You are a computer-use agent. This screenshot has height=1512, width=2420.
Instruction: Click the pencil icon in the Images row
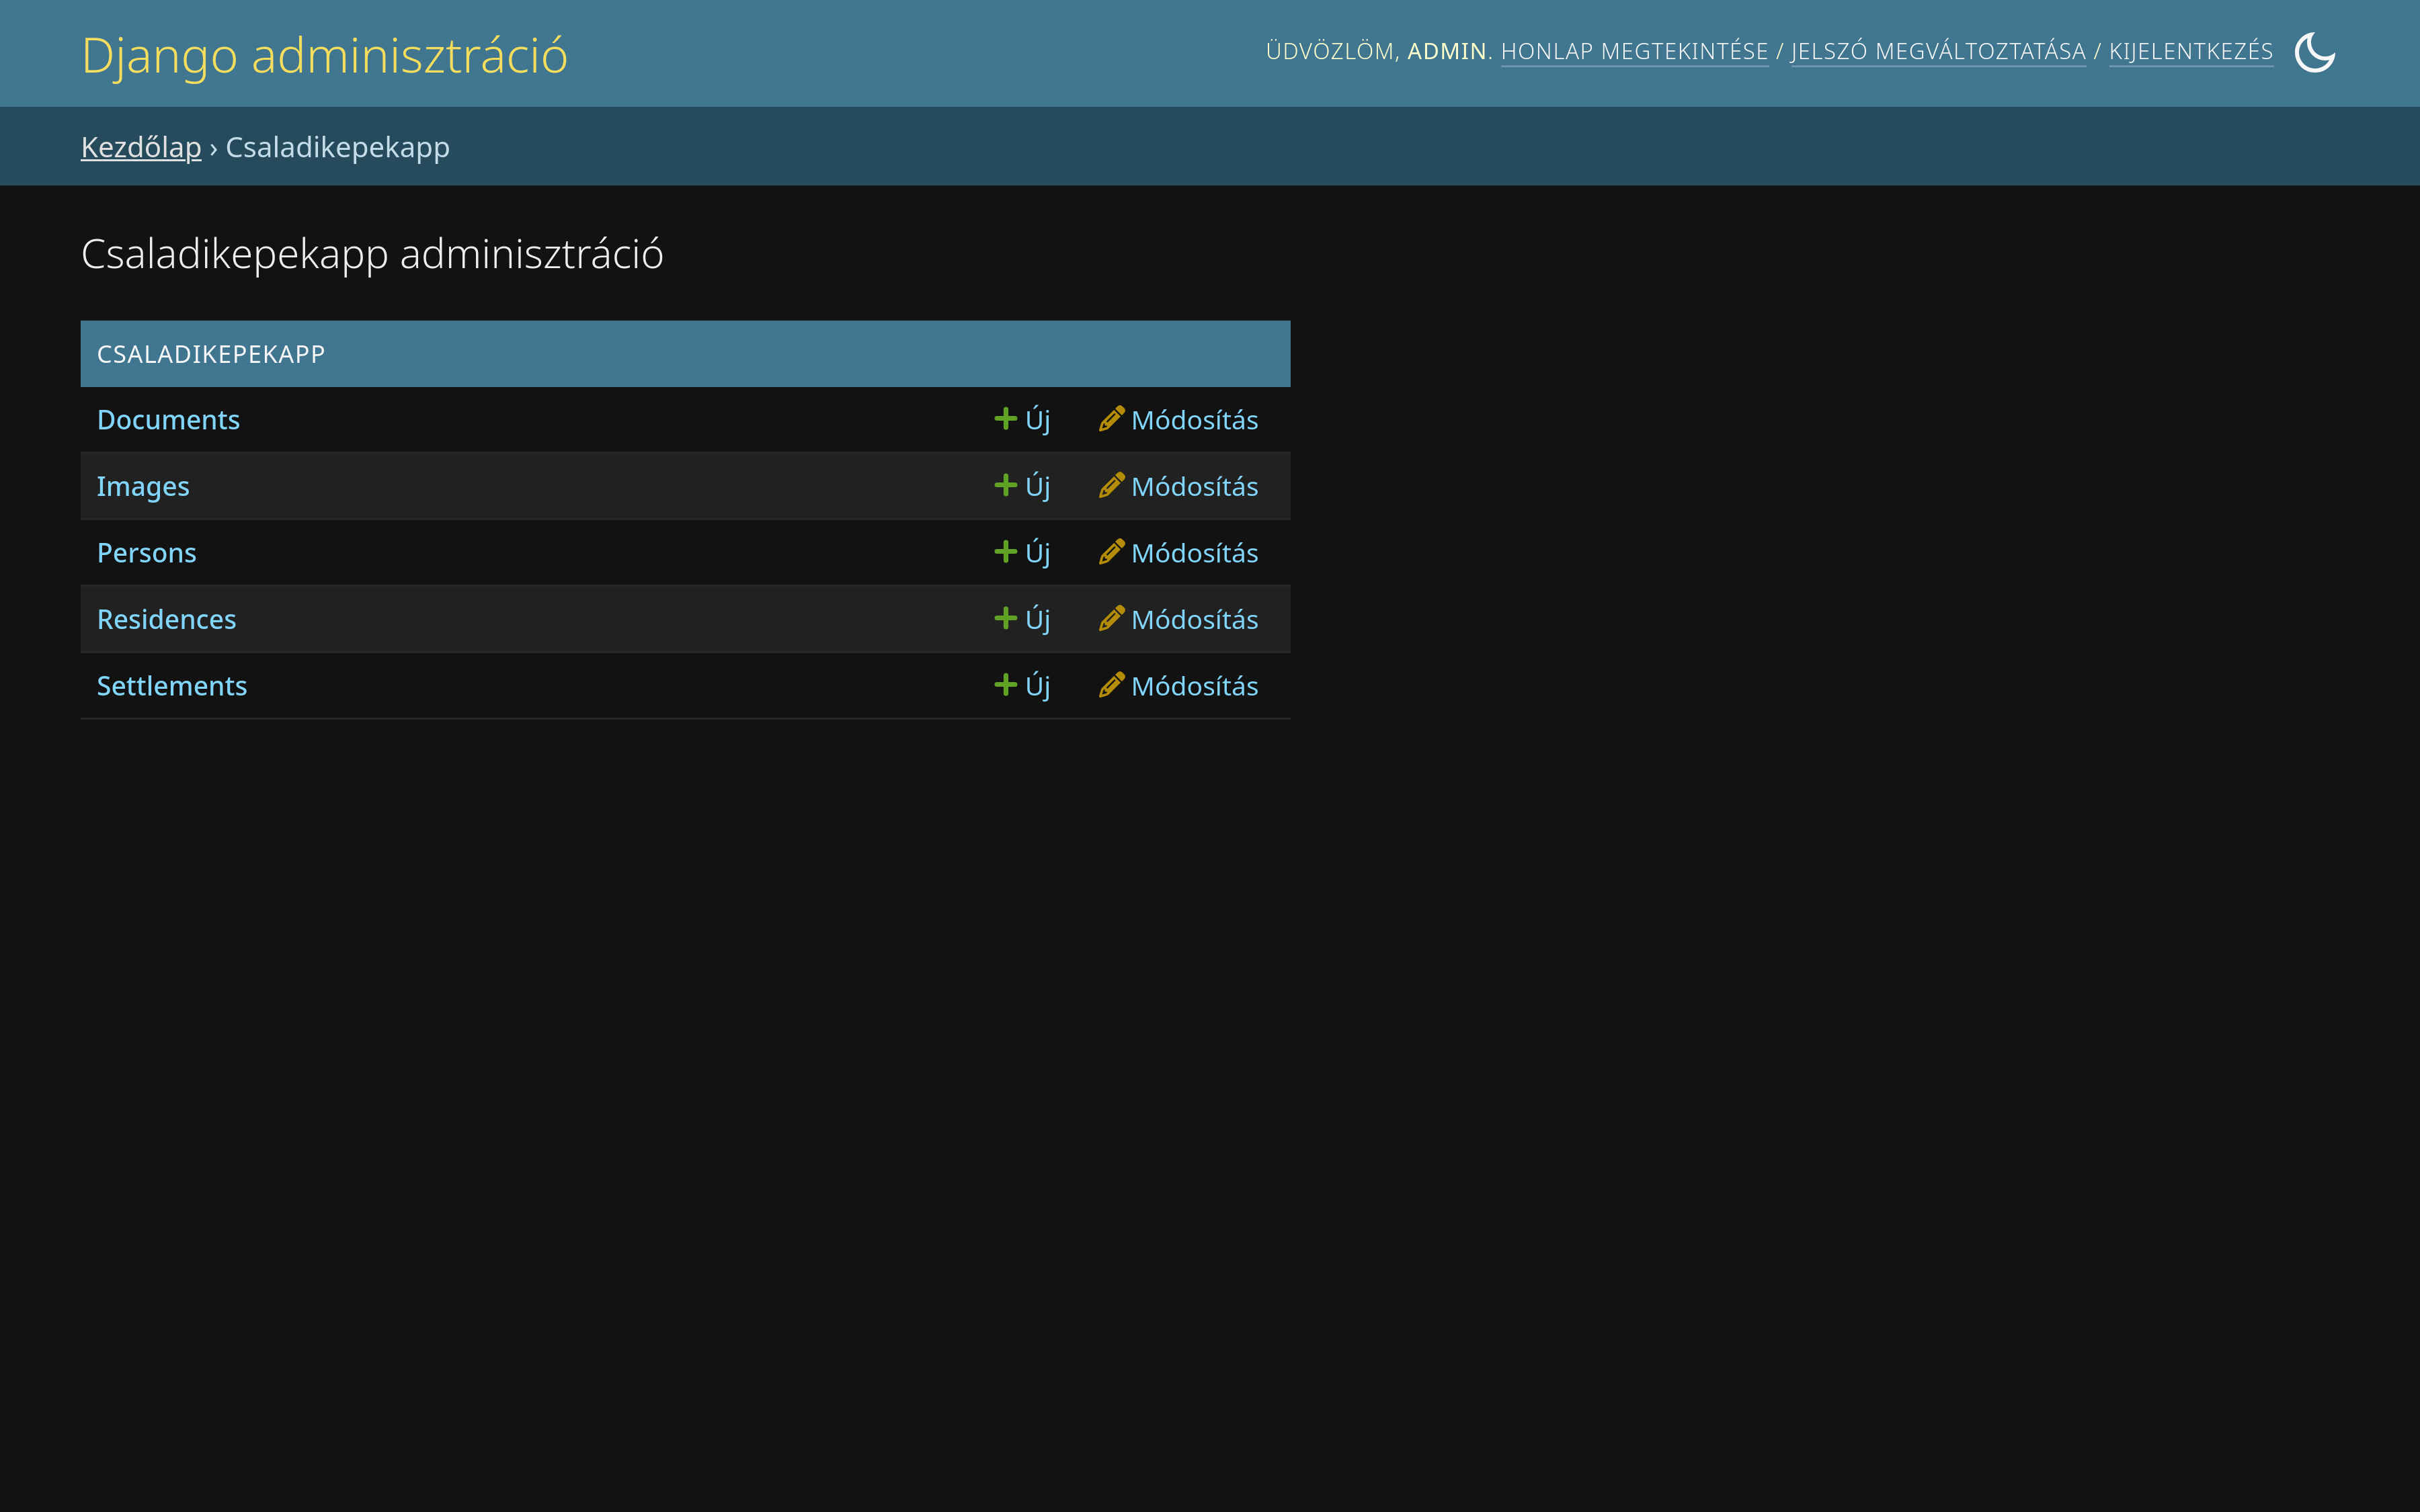point(1111,485)
